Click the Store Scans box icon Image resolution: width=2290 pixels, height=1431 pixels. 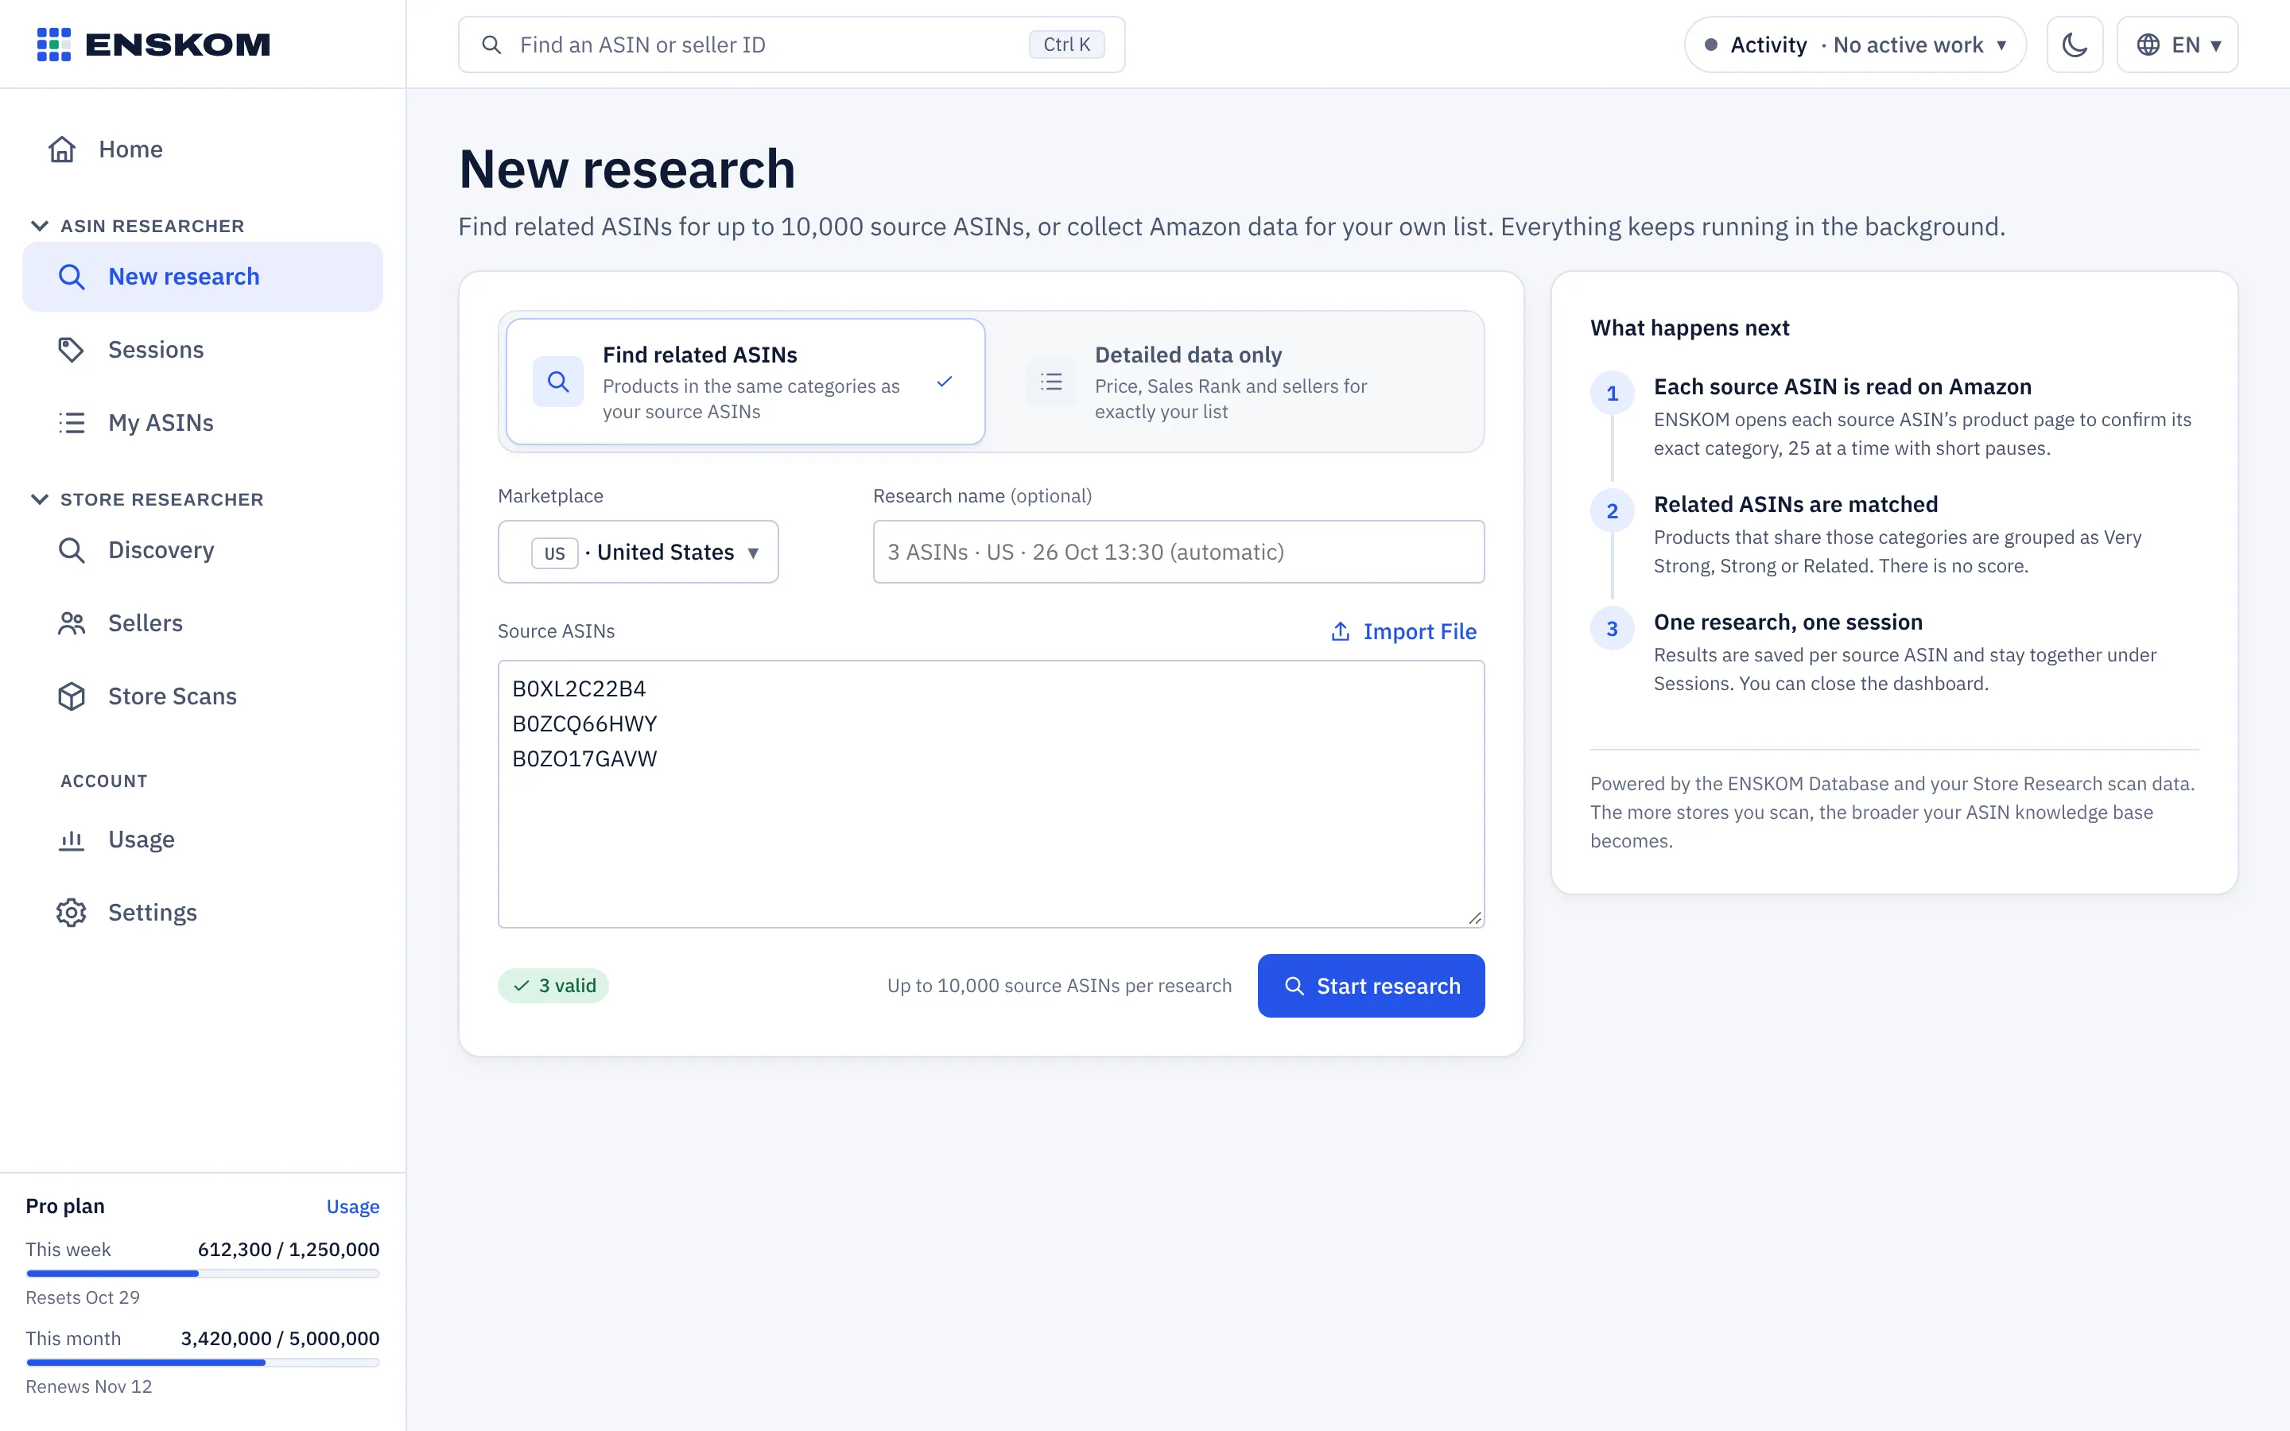(72, 696)
